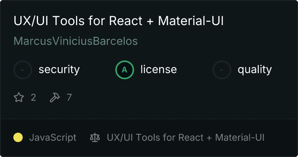Viewport: 298px width, 157px height.
Task: Click the quality score badge circle
Action: 222,70
